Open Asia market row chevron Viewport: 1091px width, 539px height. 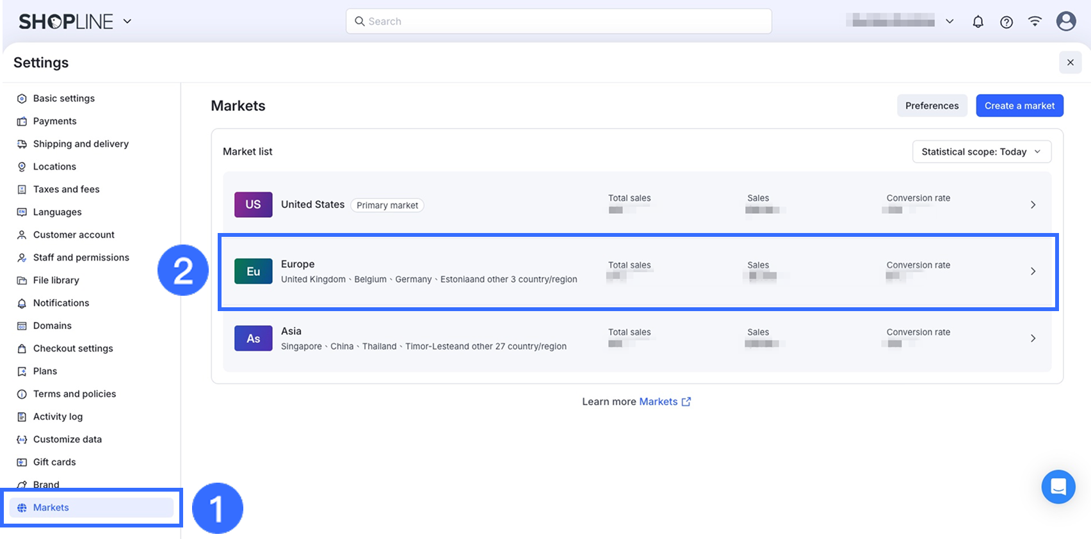point(1033,339)
